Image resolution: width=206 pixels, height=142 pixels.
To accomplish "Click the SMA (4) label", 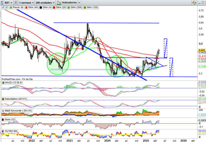I will pos(47,8).
